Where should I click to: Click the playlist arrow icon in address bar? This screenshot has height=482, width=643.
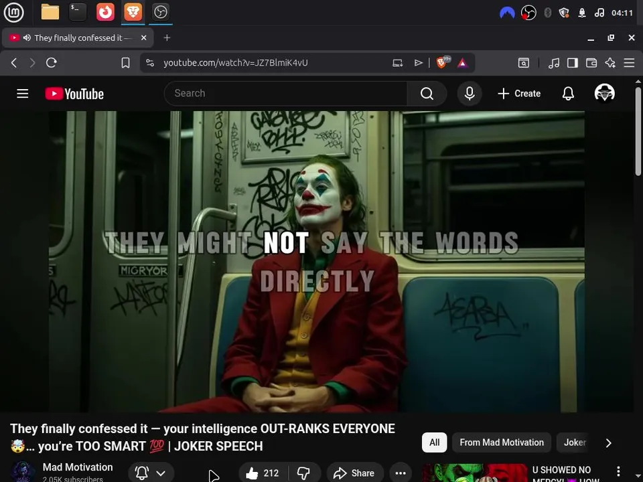tap(418, 63)
